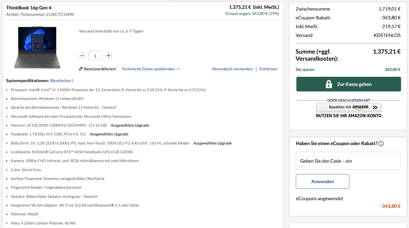Collapse specs using the chevron-up arrow

(x=178, y=69)
